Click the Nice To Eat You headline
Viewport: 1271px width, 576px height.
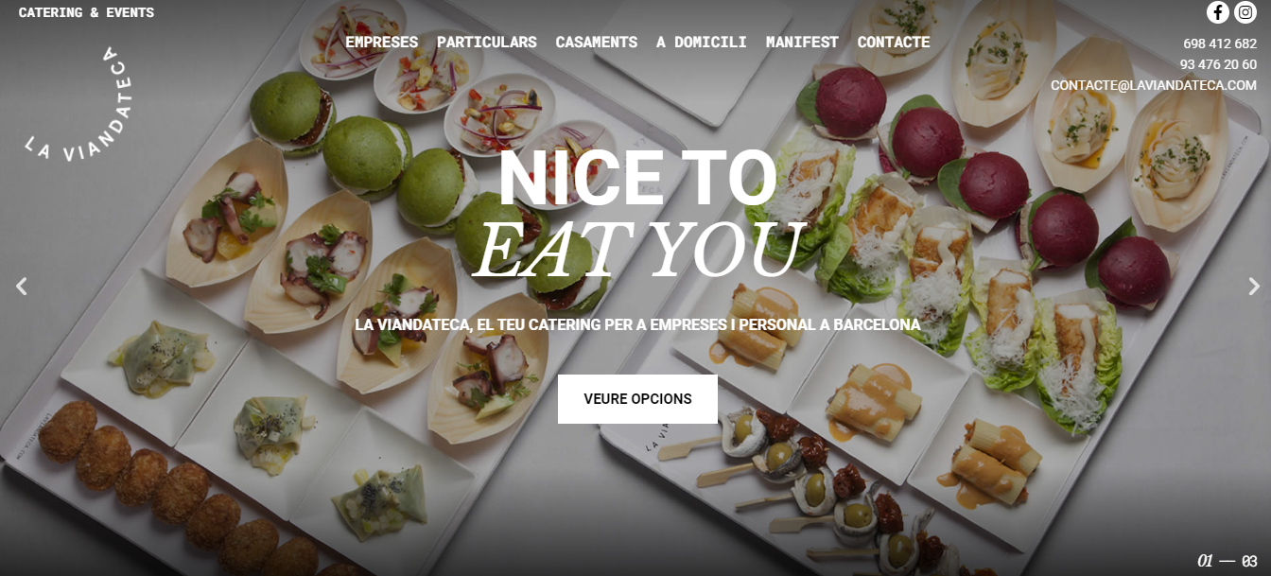pos(637,213)
